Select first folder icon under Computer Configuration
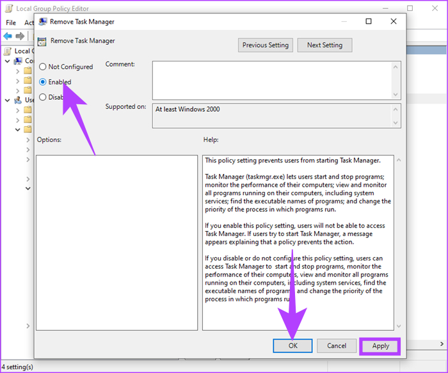Screen dimensions: 448x373 [x=28, y=70]
